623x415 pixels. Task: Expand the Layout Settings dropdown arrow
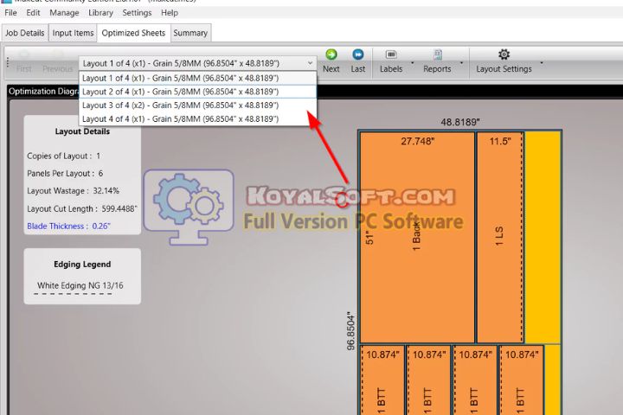542,62
